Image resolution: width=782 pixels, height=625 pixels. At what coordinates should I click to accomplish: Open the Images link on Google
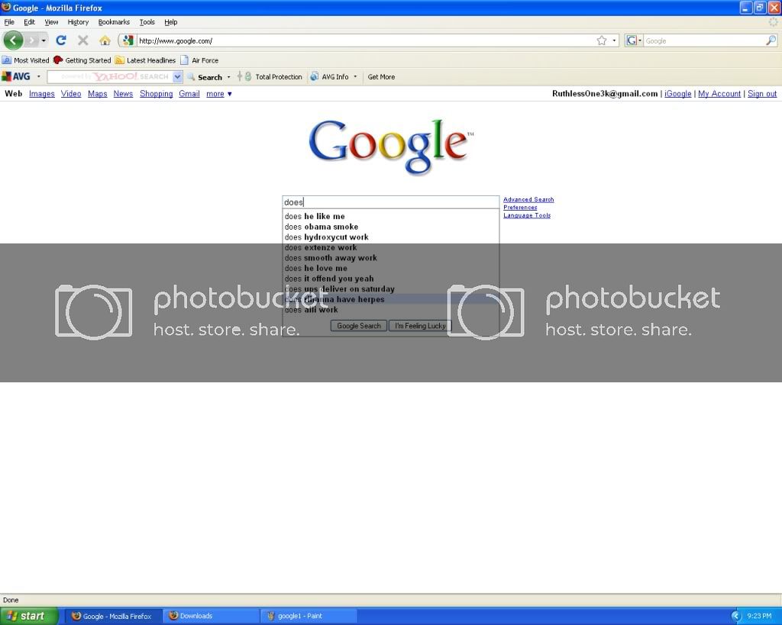[42, 94]
